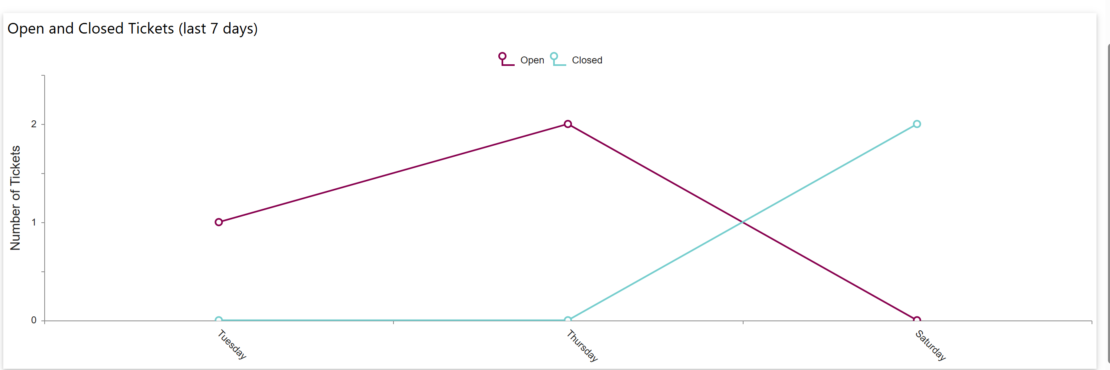This screenshot has width=1110, height=370.
Task: Click the Thursday x-axis label
Action: (x=582, y=345)
